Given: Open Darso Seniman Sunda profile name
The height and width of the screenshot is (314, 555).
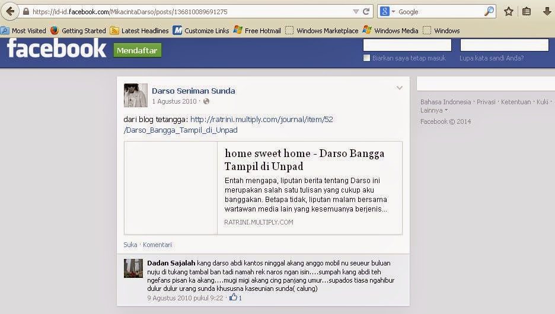Looking at the screenshot, I should [x=193, y=91].
